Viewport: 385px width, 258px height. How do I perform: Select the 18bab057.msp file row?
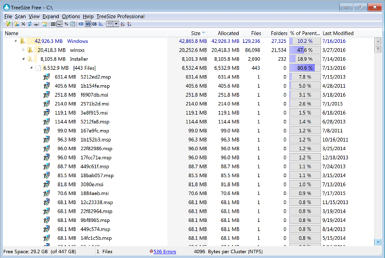pyautogui.click(x=188, y=176)
